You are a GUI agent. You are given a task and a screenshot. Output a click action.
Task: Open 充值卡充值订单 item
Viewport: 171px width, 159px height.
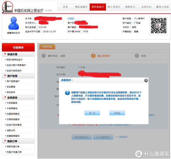tap(14, 152)
